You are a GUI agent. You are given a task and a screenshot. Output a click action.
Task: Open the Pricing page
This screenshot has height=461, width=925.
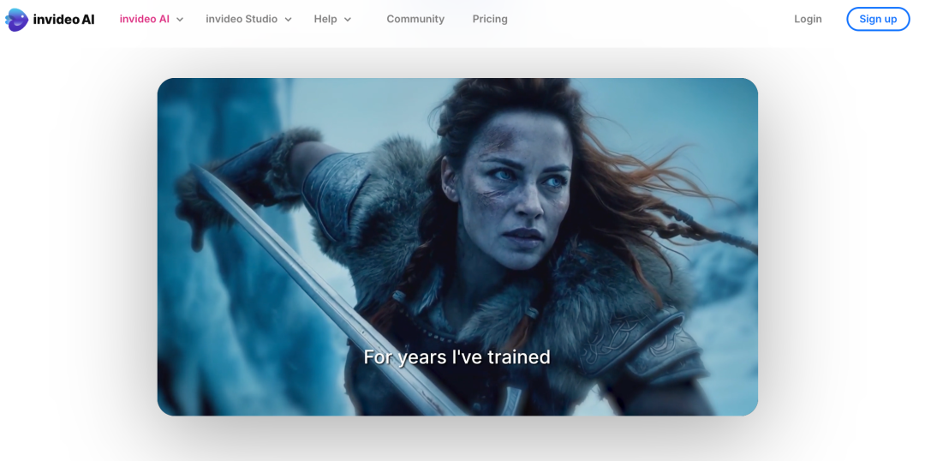[490, 19]
